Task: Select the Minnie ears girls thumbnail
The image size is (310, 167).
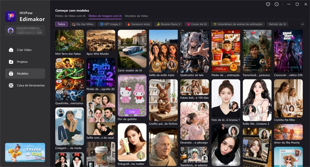Action: click(x=70, y=159)
